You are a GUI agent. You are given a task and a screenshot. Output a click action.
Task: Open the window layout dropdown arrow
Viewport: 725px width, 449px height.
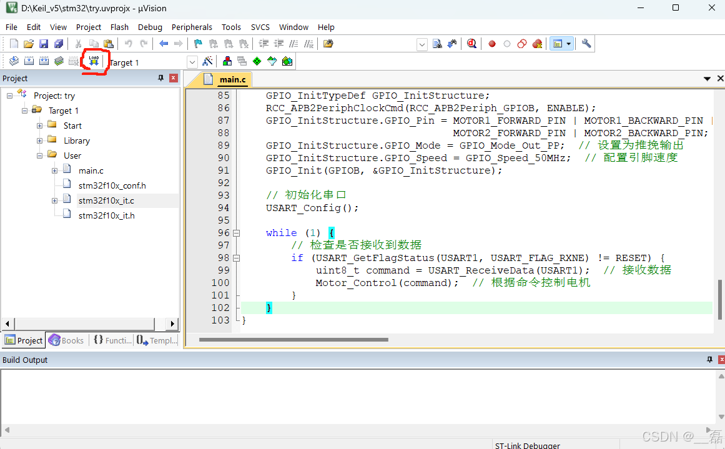point(569,44)
